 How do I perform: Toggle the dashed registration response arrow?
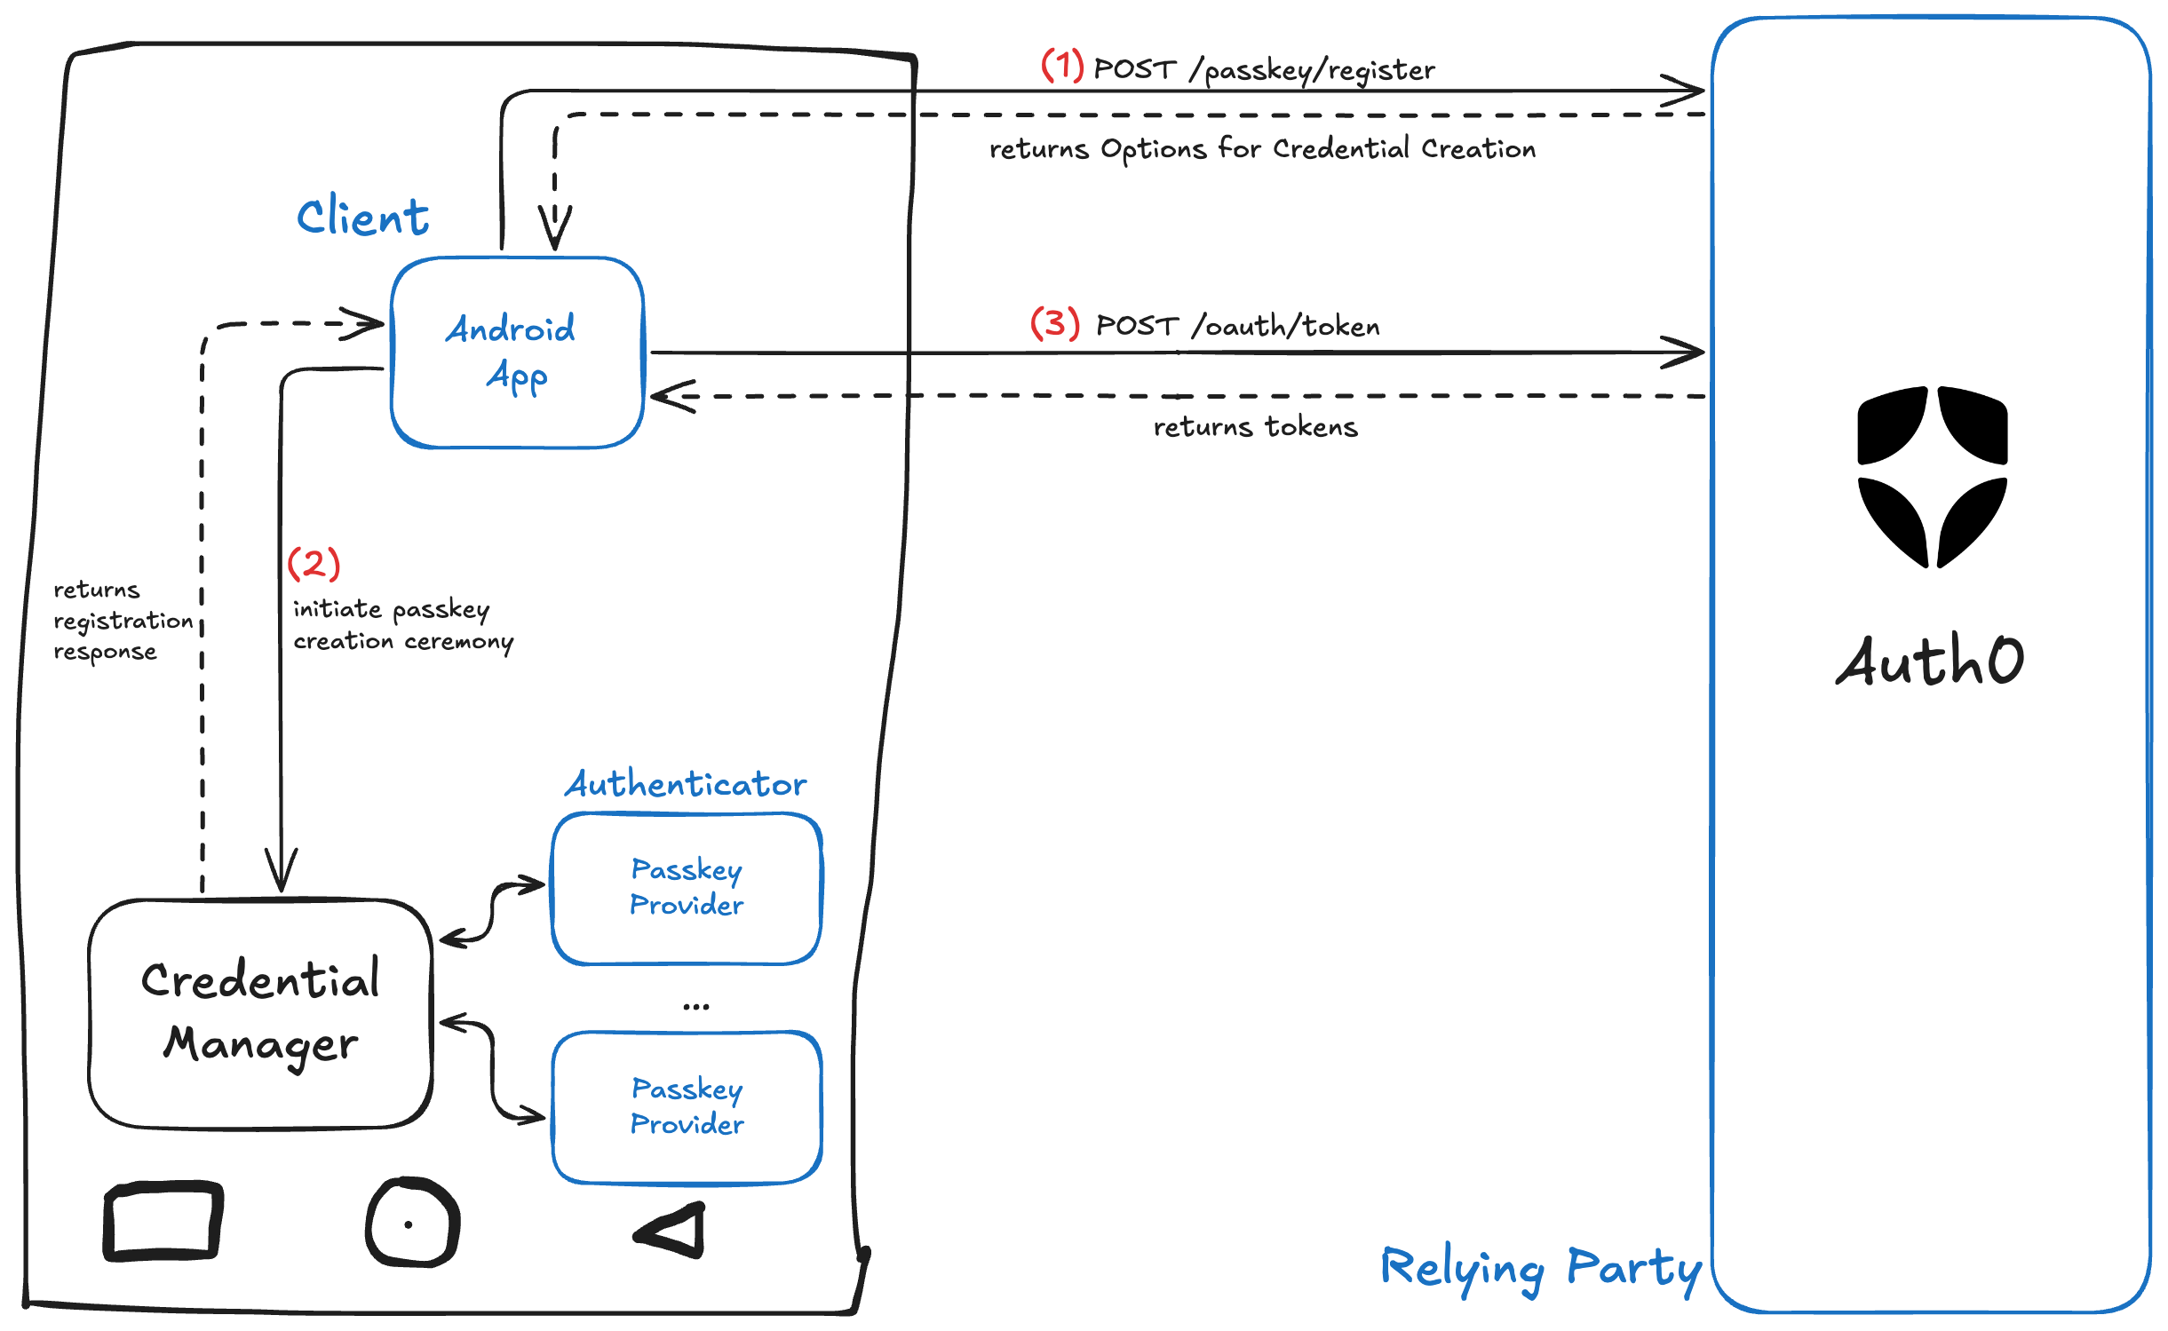[x=202, y=666]
